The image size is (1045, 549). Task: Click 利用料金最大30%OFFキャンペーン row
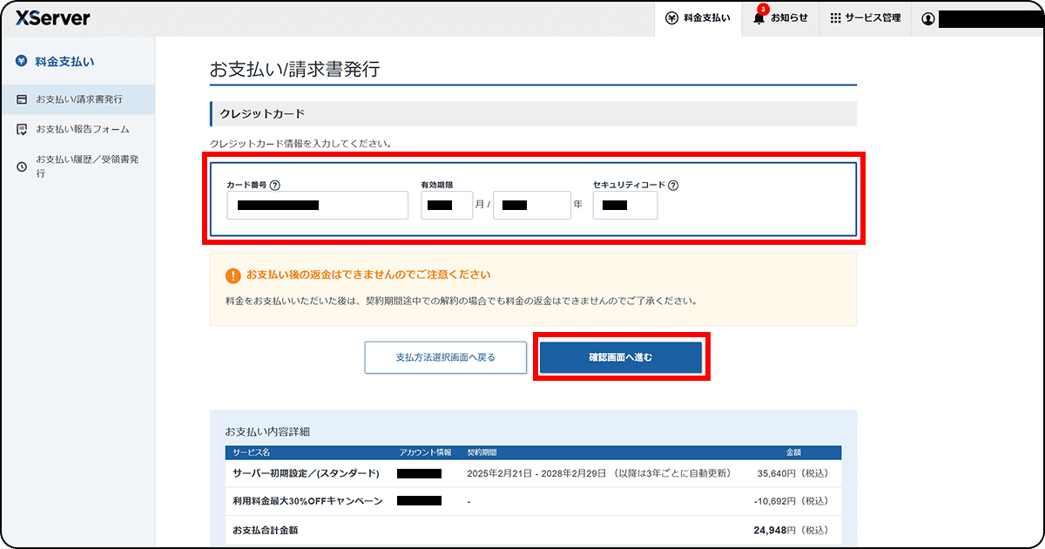(533, 501)
